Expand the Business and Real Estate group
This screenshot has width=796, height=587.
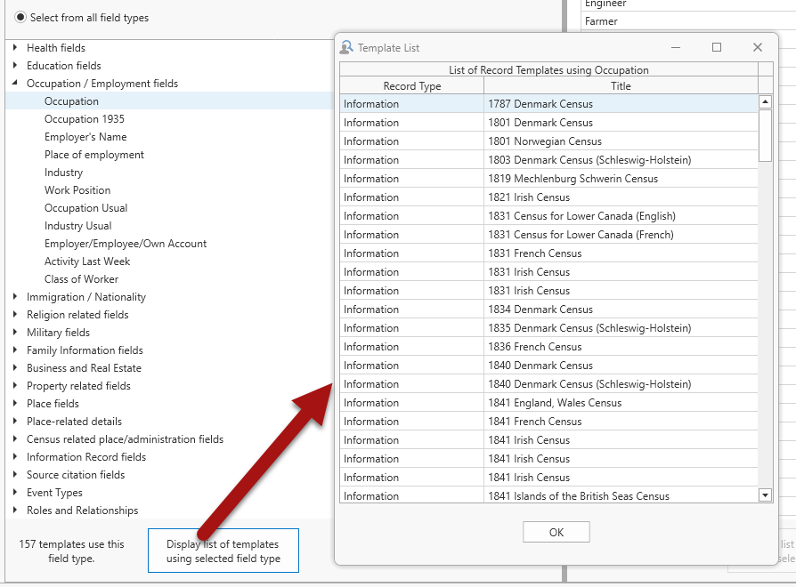[x=15, y=367]
